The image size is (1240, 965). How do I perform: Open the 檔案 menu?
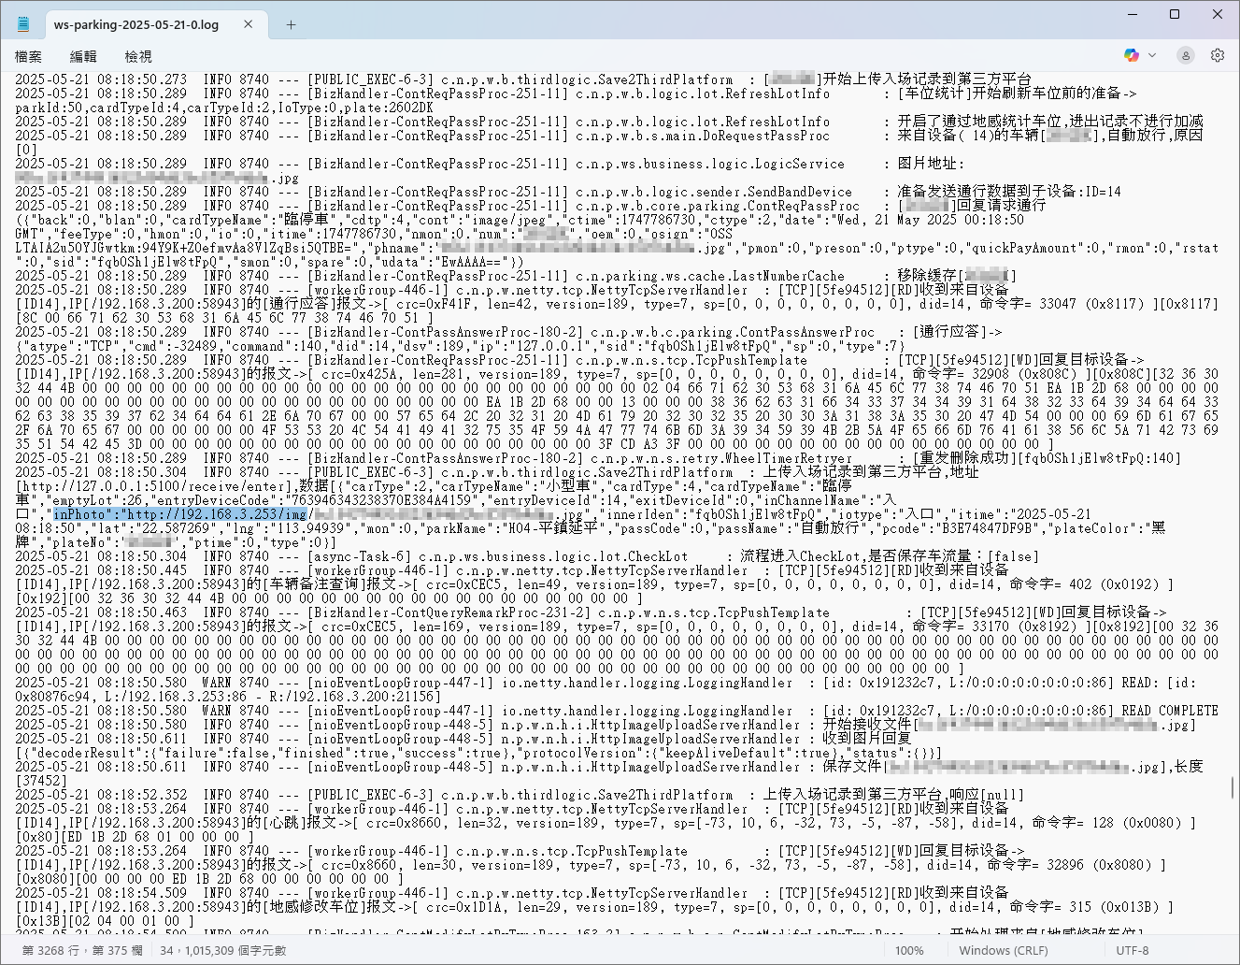[x=29, y=56]
